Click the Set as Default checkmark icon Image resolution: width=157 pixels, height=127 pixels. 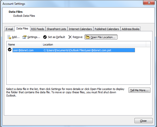coord(45,37)
